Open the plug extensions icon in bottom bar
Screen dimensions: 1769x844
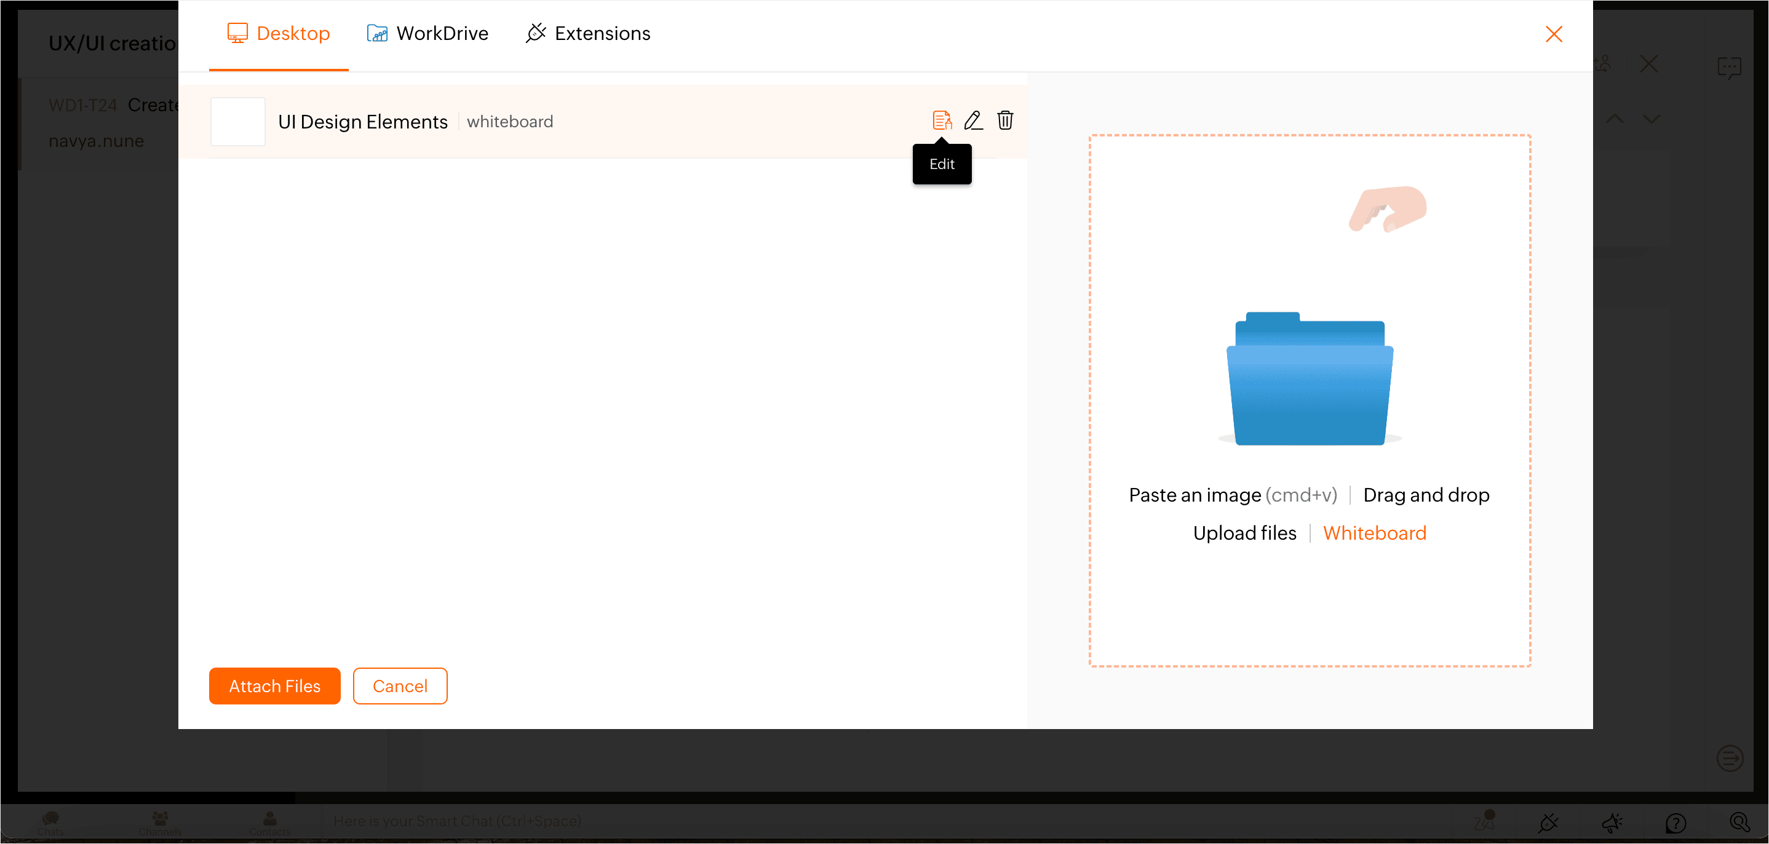1549,822
